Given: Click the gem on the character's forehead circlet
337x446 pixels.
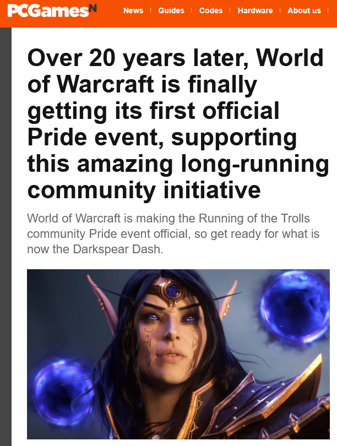Looking at the screenshot, I should click(x=172, y=290).
